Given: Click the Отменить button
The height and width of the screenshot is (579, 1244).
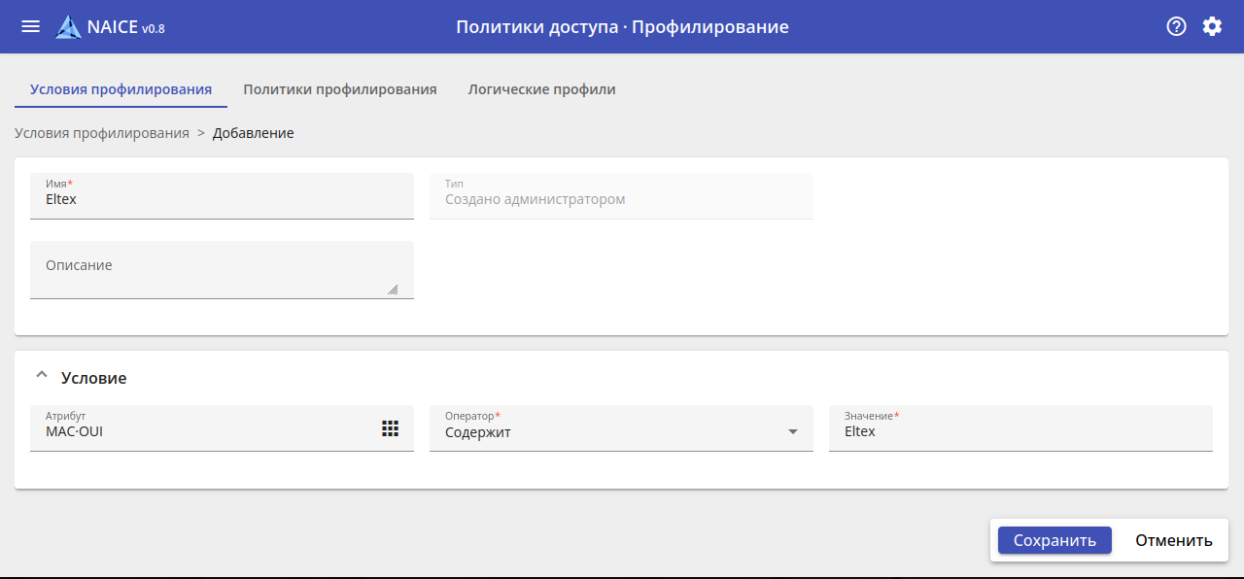Looking at the screenshot, I should pos(1173,540).
